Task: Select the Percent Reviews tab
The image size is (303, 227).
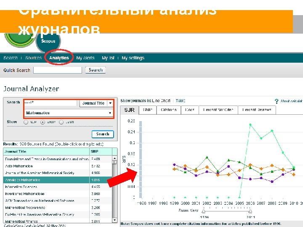Action: (257, 110)
